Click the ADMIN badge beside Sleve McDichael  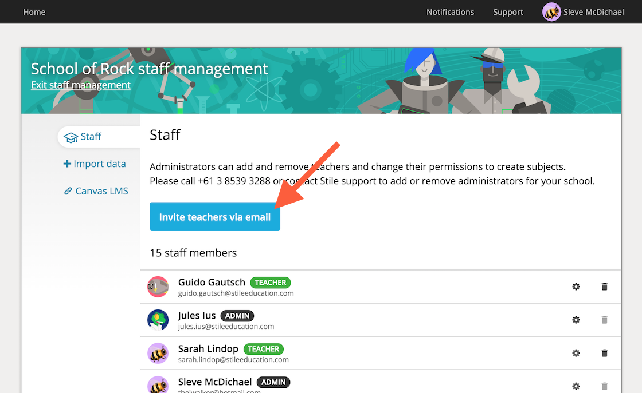[x=273, y=382]
